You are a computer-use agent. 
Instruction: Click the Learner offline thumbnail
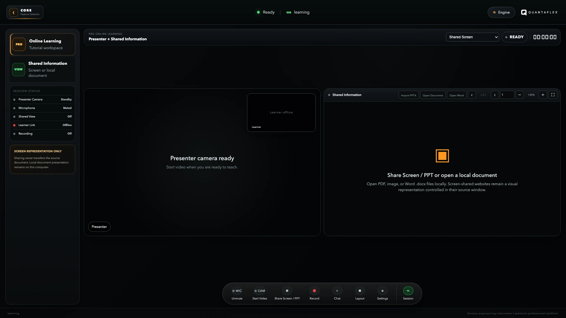tap(281, 112)
